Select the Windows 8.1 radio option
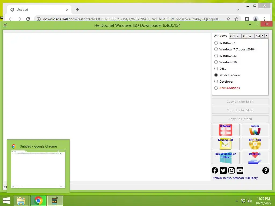Screen dimensions: 275x206 coord(226,56)
